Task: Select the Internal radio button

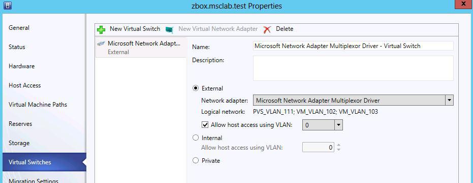Action: pos(196,138)
